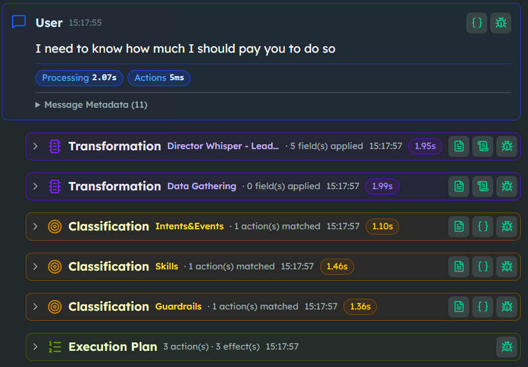Expand Message Metadata (11) disclosure
Image resolution: width=528 pixels, height=367 pixels.
pos(38,105)
